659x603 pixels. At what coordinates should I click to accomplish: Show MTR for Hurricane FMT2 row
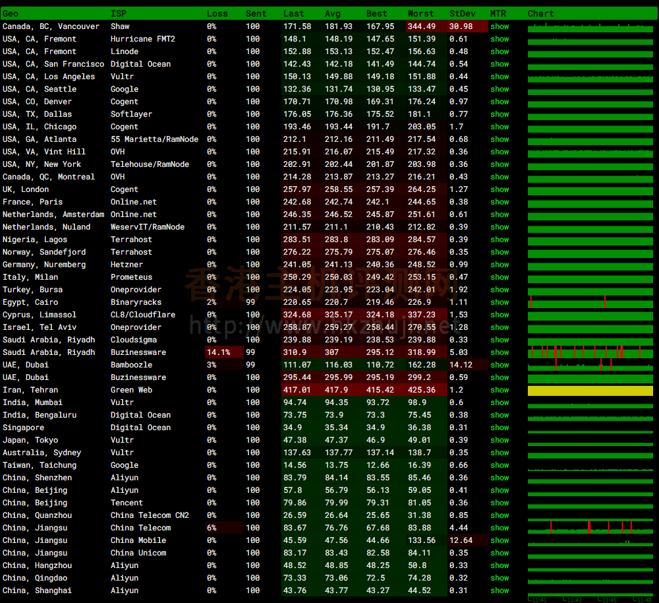(x=500, y=39)
